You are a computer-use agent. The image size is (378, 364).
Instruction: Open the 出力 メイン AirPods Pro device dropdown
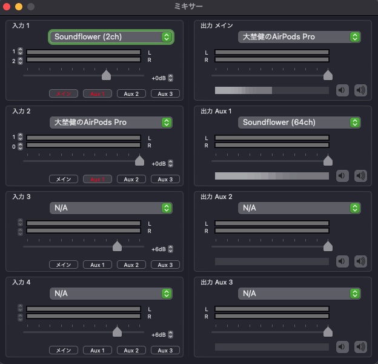tap(299, 37)
